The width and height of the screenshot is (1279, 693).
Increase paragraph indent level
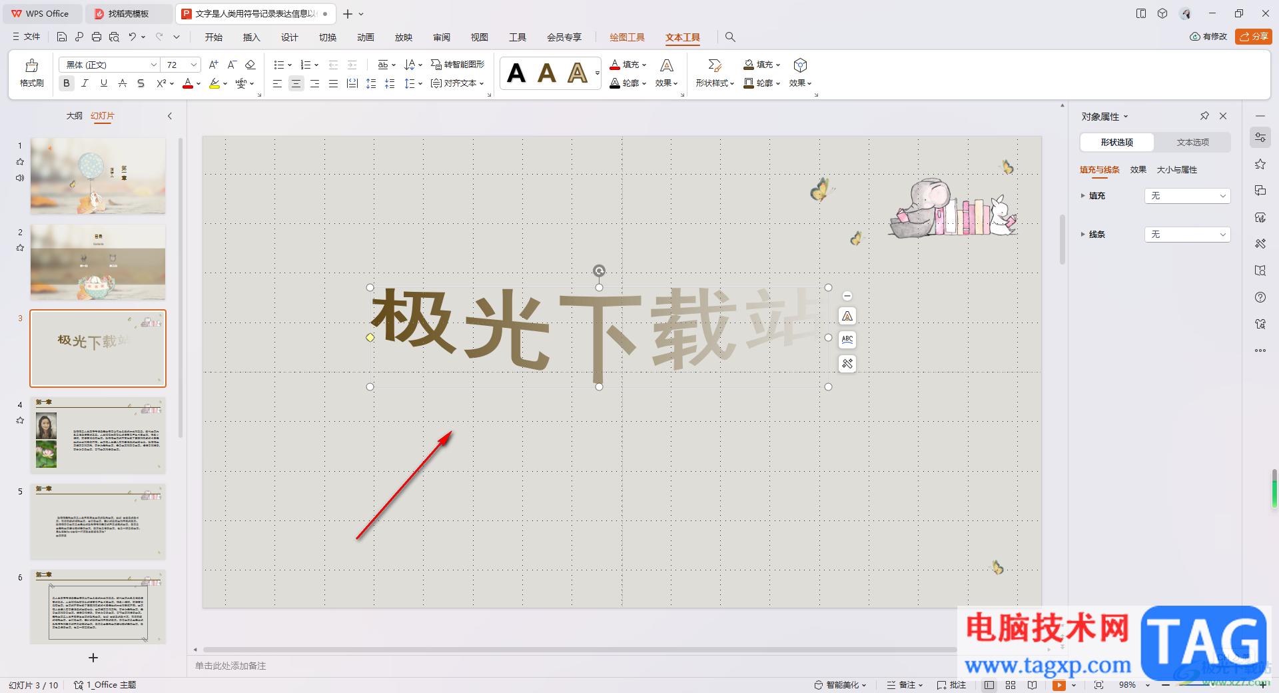coord(352,65)
